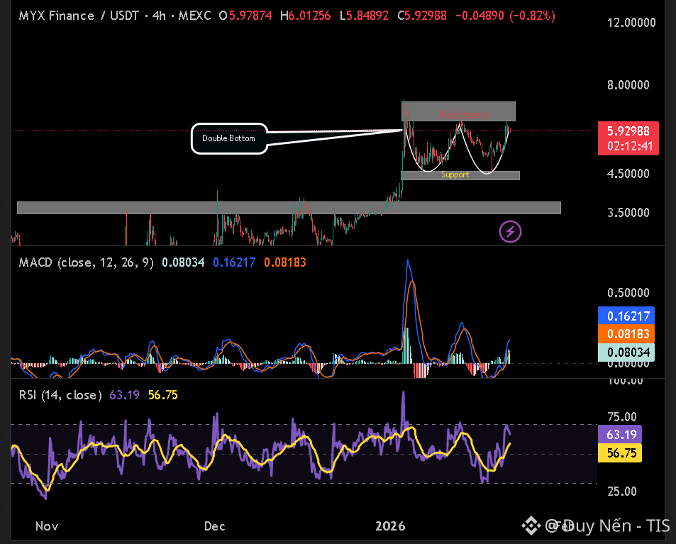
Task: Click the MYX Finance / USDT symbol title
Action: pos(79,16)
